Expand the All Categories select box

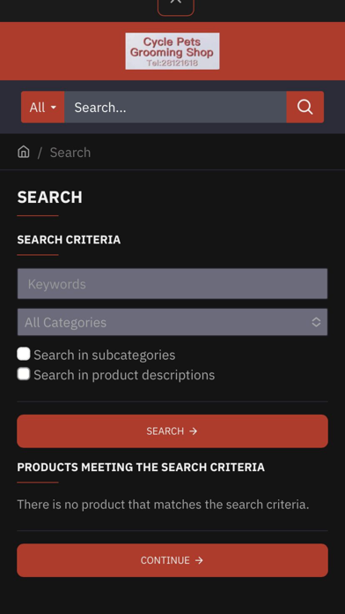pyautogui.click(x=172, y=322)
